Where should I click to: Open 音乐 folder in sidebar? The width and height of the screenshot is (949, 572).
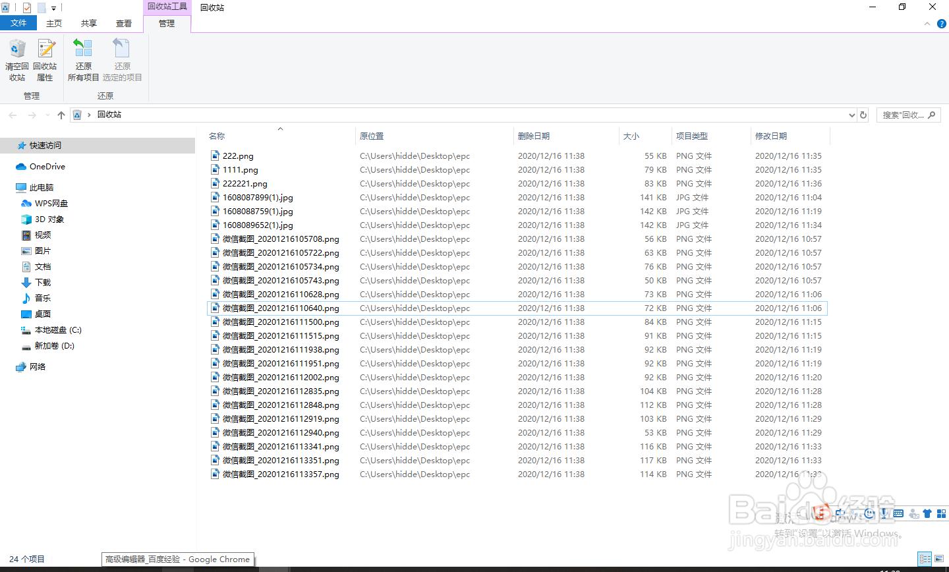pos(43,299)
